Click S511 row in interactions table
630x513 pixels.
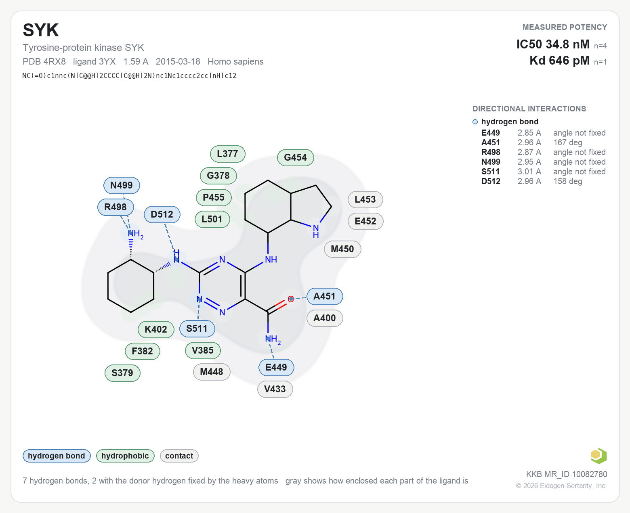point(544,172)
